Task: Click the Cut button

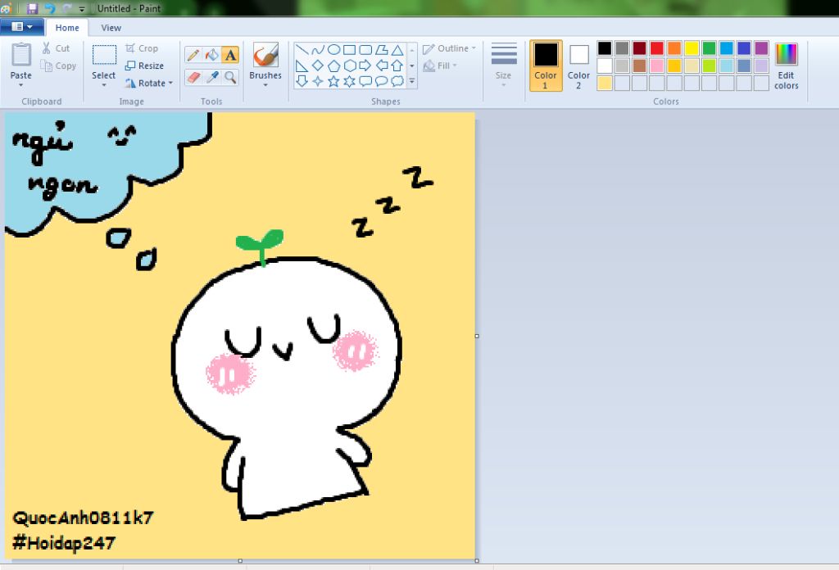Action: (x=57, y=48)
